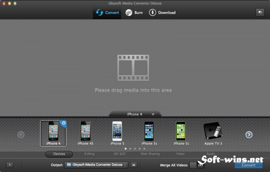Jump to fourth device page dot
The height and width of the screenshot is (172, 270).
[x=139, y=149]
